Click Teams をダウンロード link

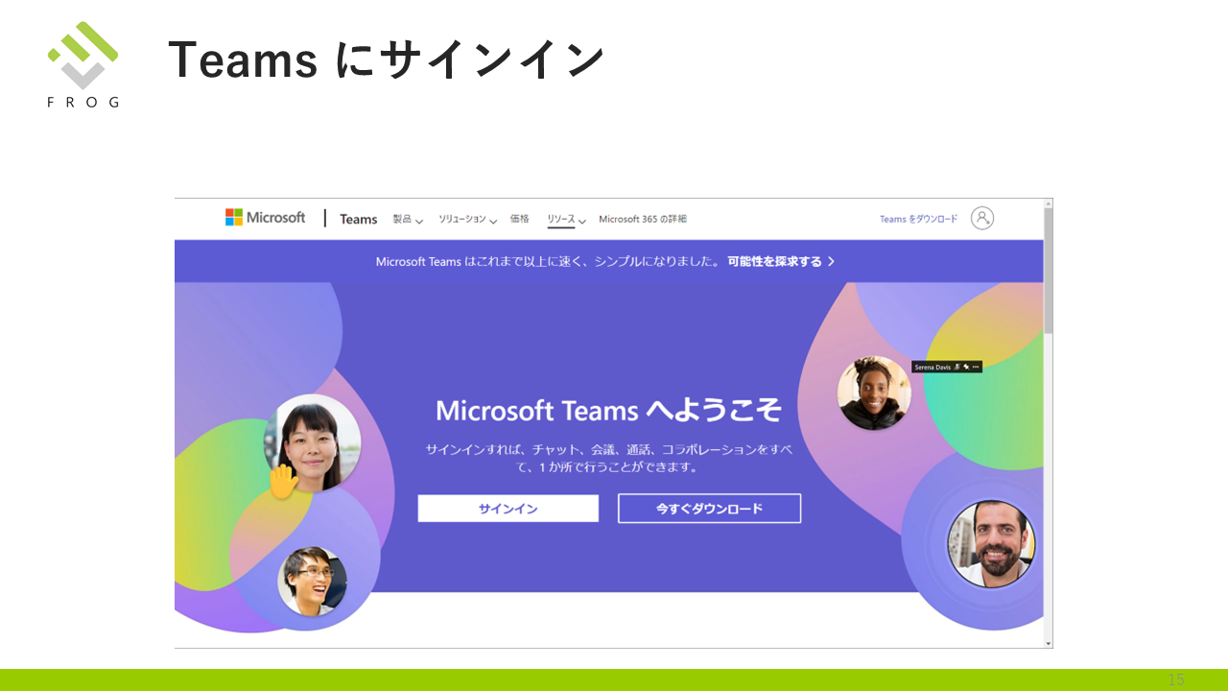tap(918, 219)
